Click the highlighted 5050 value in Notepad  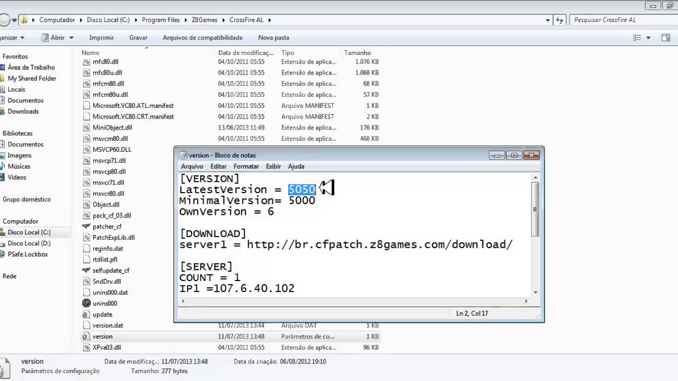tap(302, 189)
